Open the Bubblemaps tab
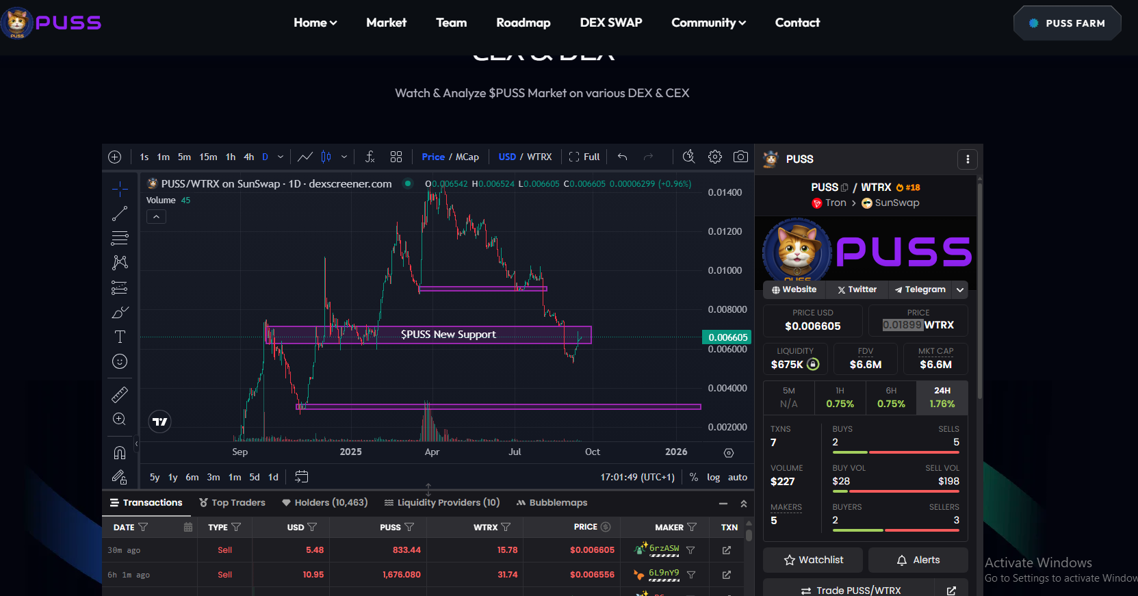 click(x=552, y=503)
